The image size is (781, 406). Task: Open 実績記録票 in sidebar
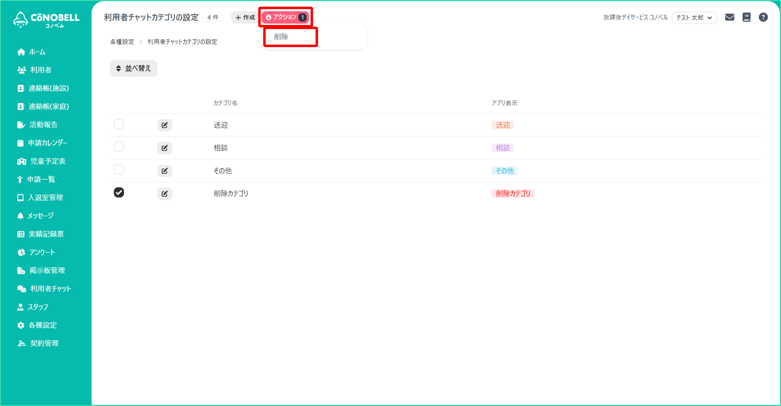click(x=41, y=234)
